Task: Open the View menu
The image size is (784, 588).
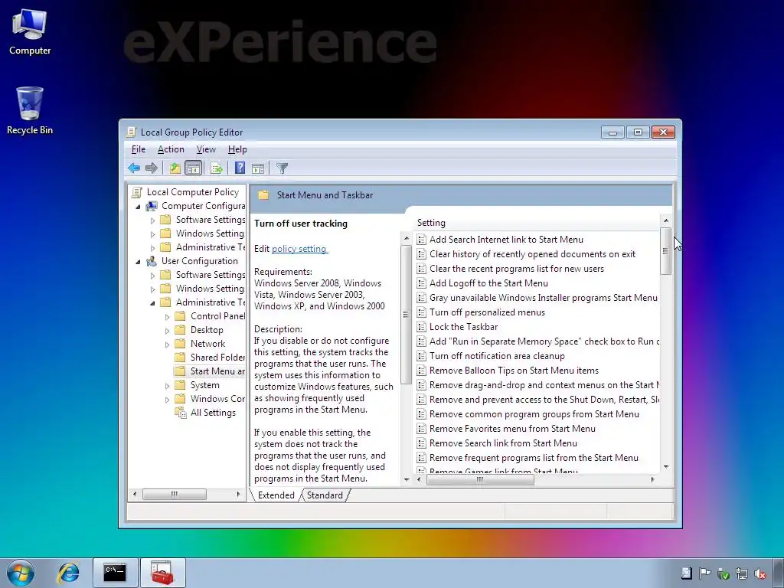Action: [206, 149]
